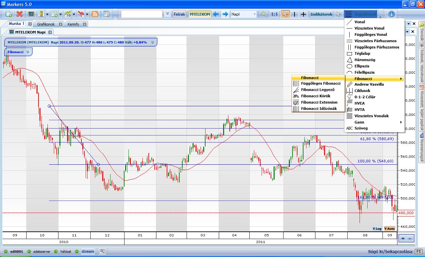Choose Fibonacci Legyező in the submenu
This screenshot has width=425, height=257.
click(318, 90)
